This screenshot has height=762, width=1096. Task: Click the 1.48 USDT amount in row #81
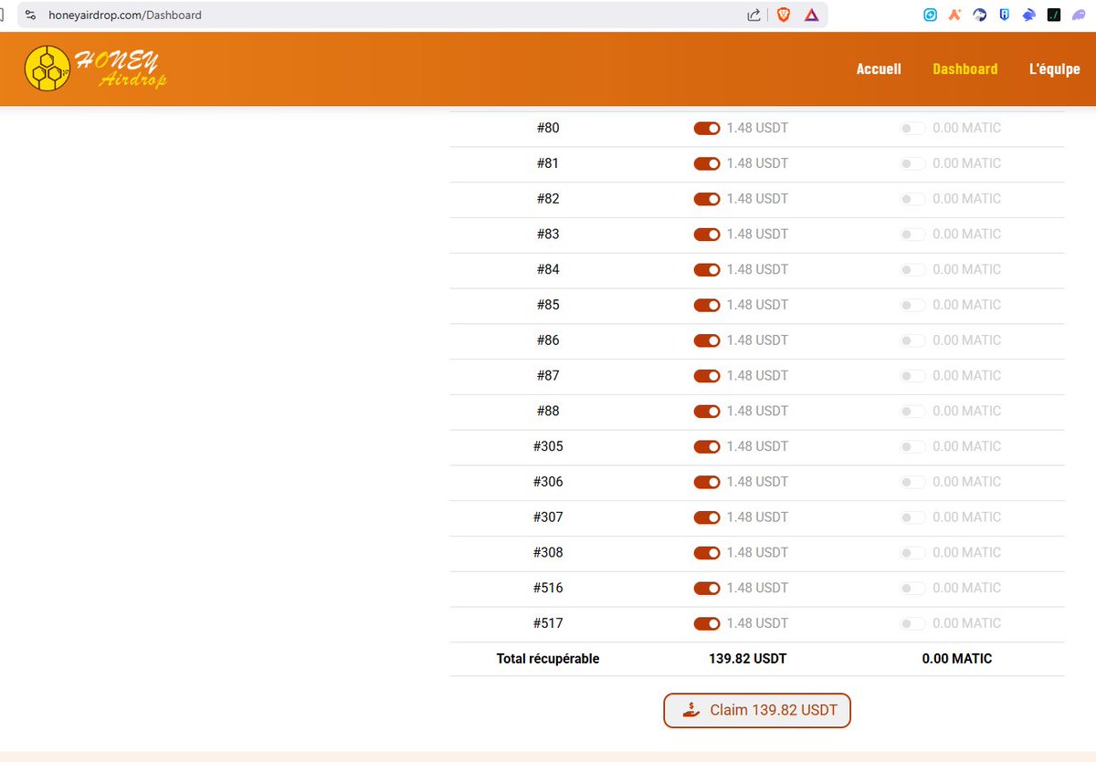click(757, 163)
